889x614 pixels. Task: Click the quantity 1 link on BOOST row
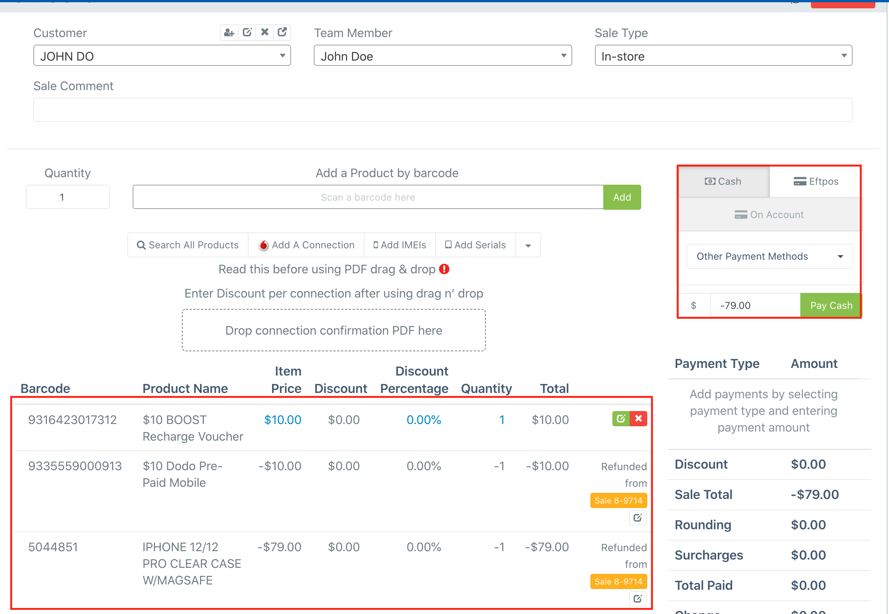pyautogui.click(x=502, y=420)
